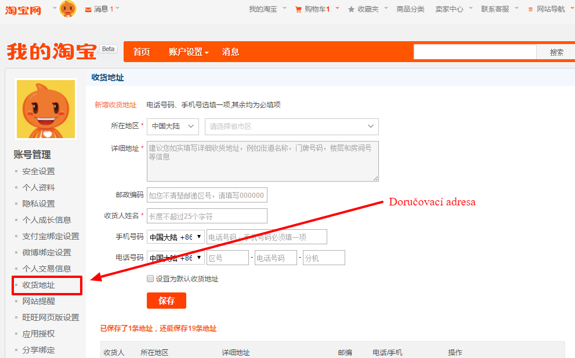This screenshot has width=575, height=358.
Task: Go to 首页 tab in orange navigation
Action: pyautogui.click(x=142, y=52)
